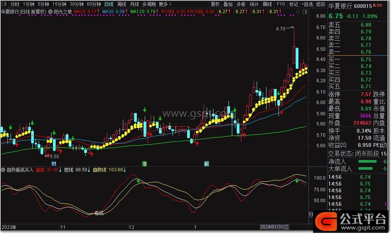Image resolution: width=392 pixels, height=234 pixels.
Task: Click the 现量 value 3666
Action: (x=365, y=116)
